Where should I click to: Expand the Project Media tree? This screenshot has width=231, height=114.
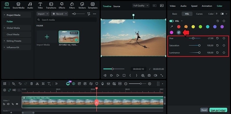(x=4, y=15)
